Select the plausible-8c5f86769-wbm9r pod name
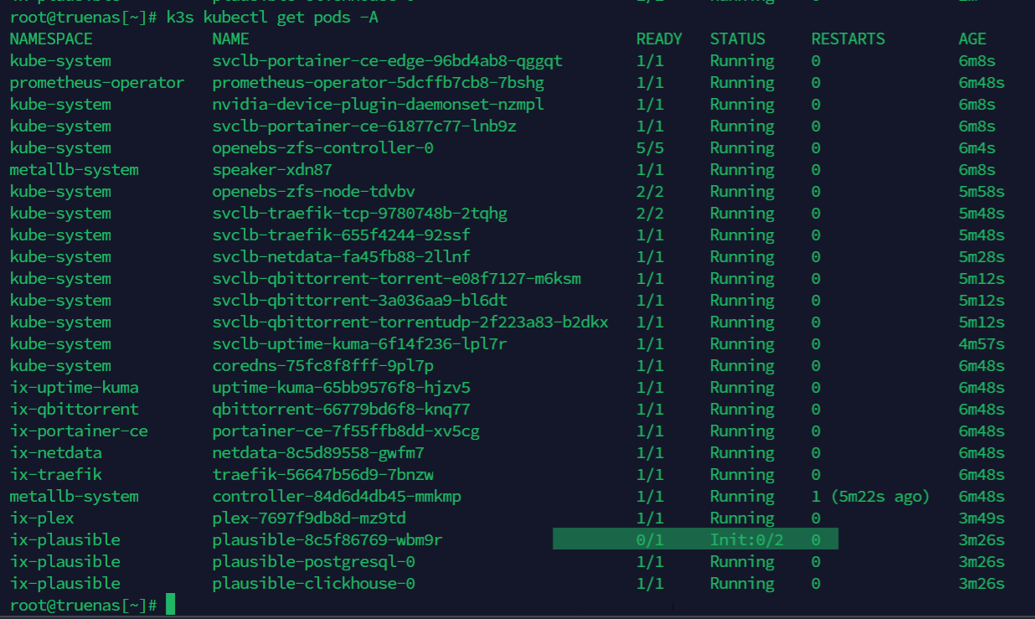 click(x=327, y=539)
